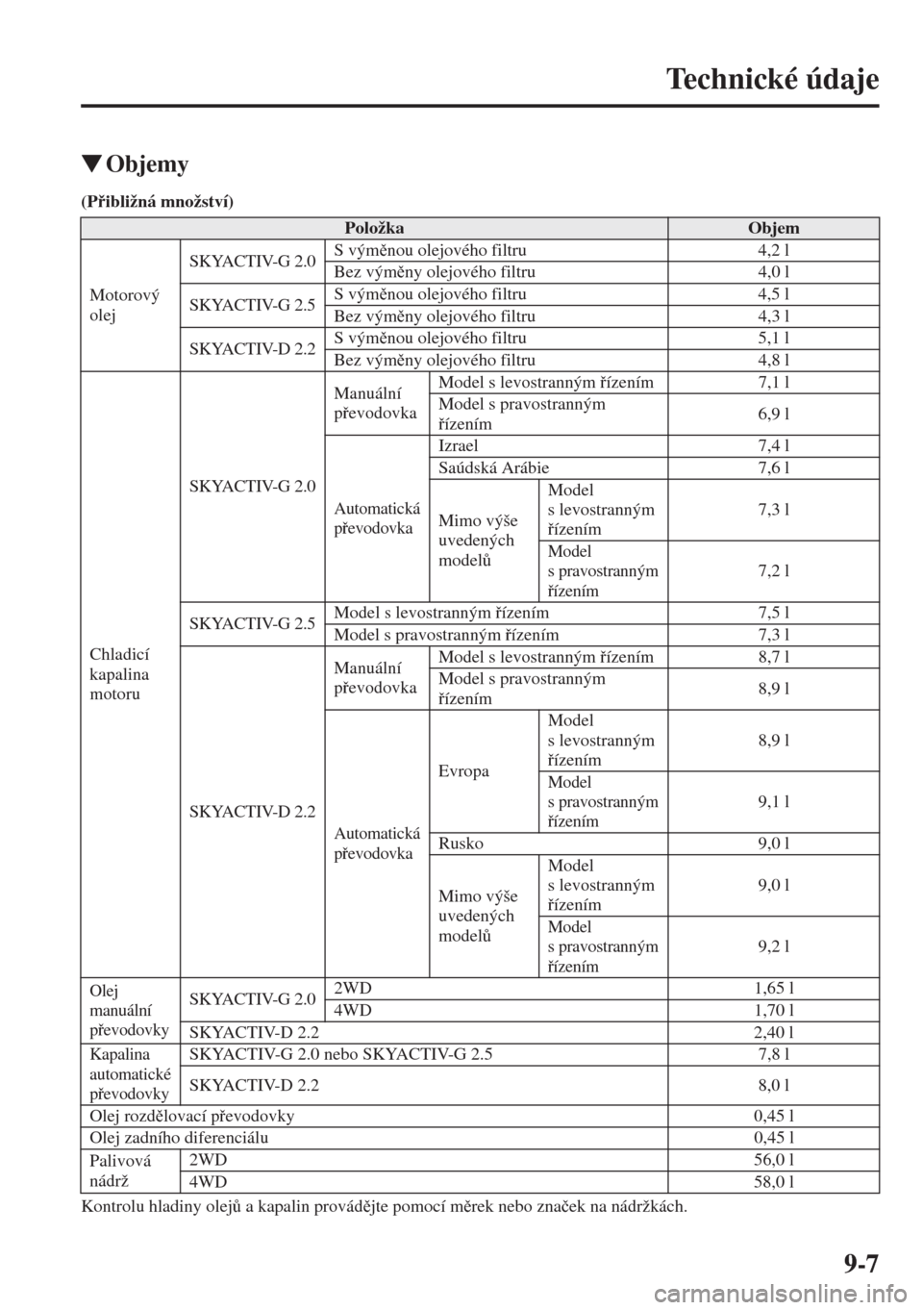Select the "4,5 l" volume cell

773,294
